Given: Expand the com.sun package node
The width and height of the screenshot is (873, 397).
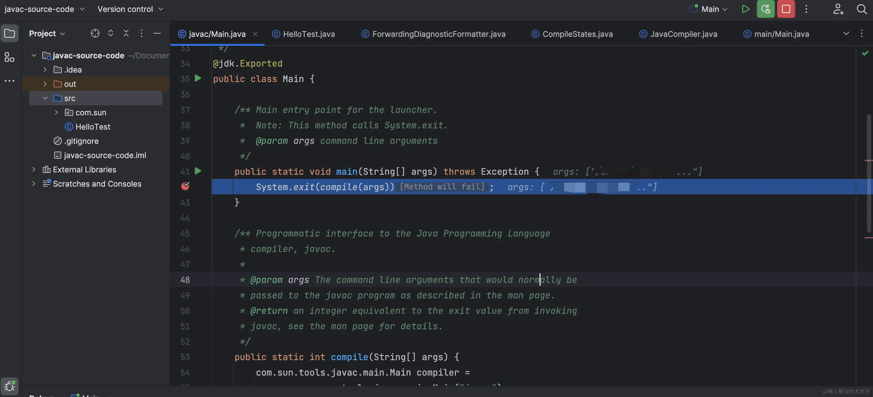Looking at the screenshot, I should click(56, 112).
